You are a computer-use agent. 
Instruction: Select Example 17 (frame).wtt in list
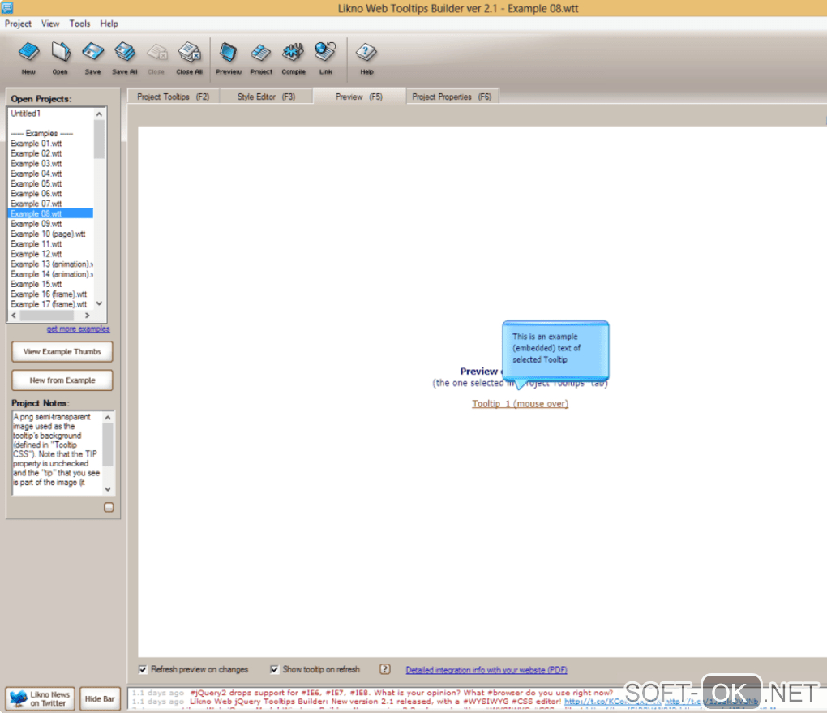coord(50,304)
